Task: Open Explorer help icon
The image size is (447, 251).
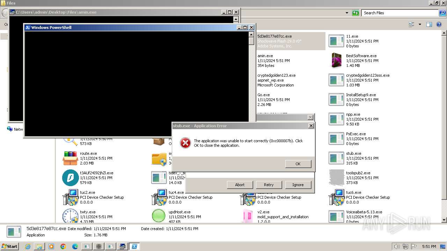Action: 439,24
